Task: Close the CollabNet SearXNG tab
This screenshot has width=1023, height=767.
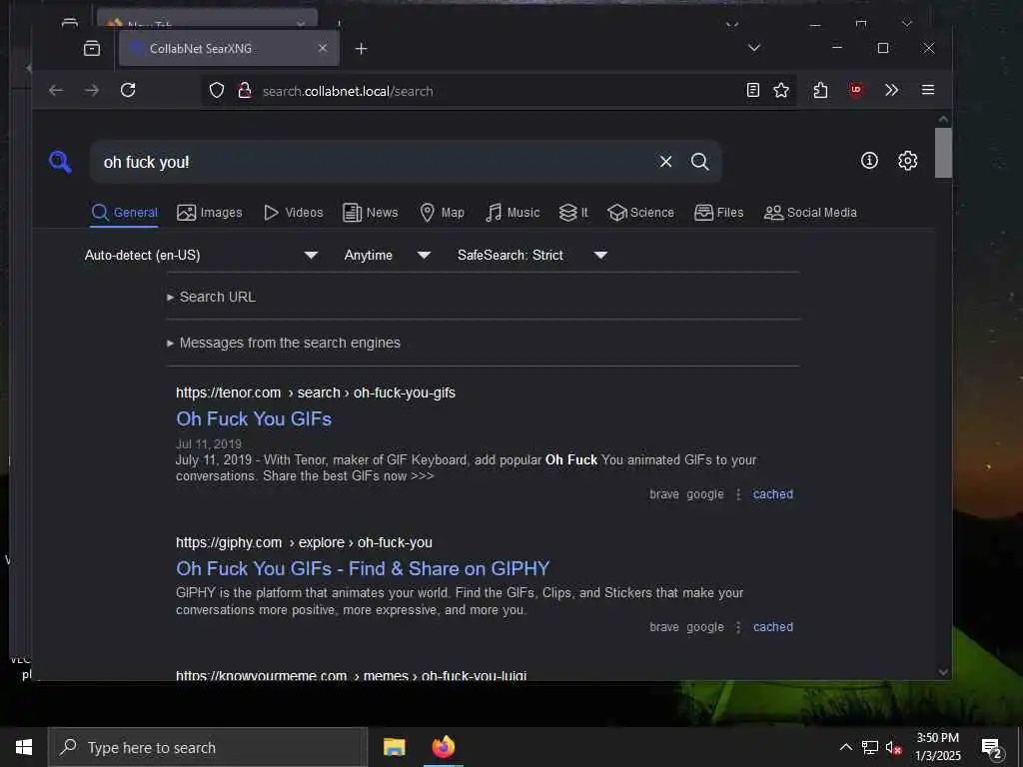Action: (x=323, y=48)
